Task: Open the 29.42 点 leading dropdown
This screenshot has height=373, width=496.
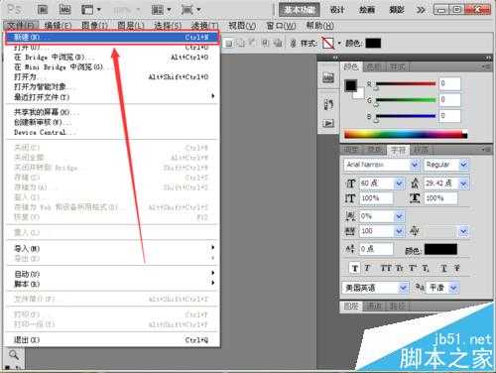Action: pos(464,184)
